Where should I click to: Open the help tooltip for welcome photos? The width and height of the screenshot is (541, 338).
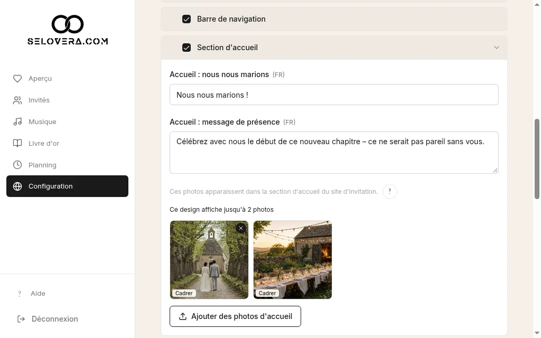(x=389, y=191)
